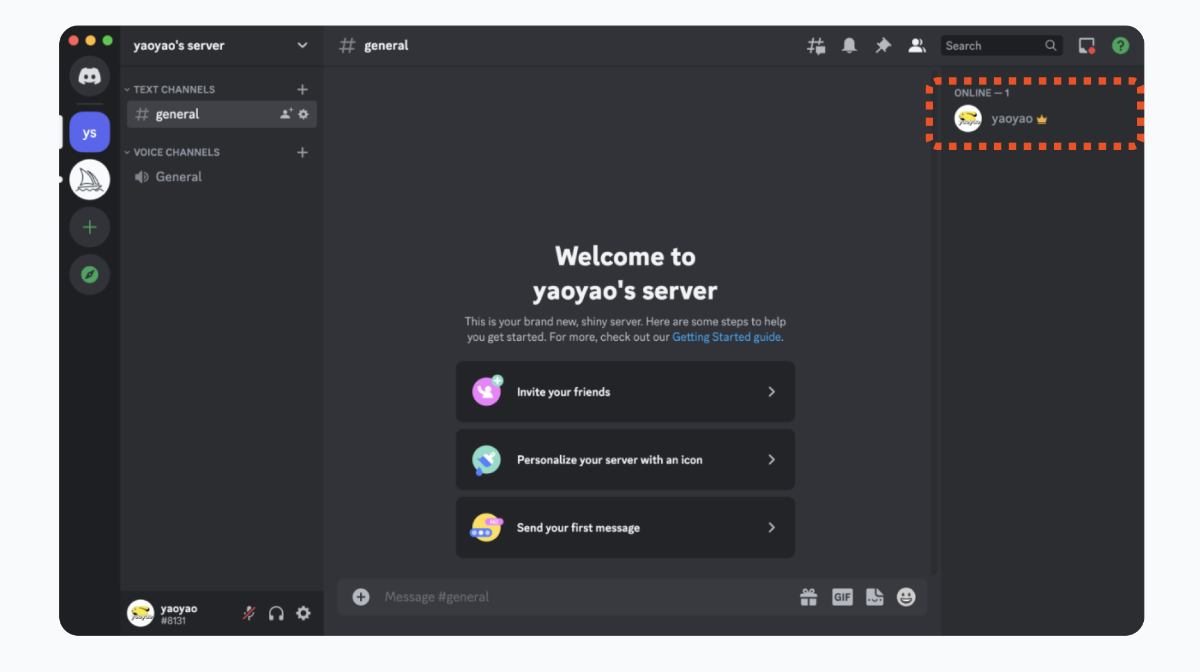This screenshot has width=1200, height=672.
Task: Follow the Getting Started guide link
Action: (726, 337)
